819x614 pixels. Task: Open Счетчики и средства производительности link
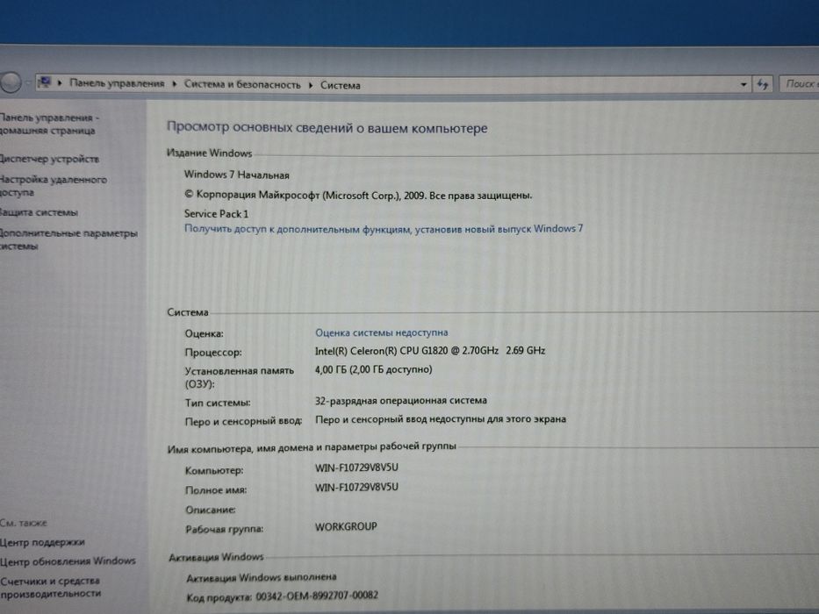tap(50, 588)
